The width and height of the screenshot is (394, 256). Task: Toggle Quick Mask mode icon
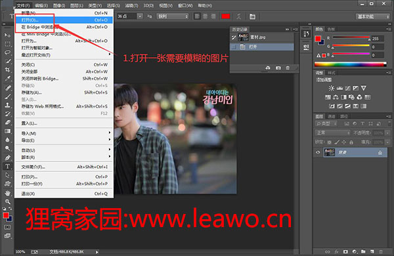(7, 227)
